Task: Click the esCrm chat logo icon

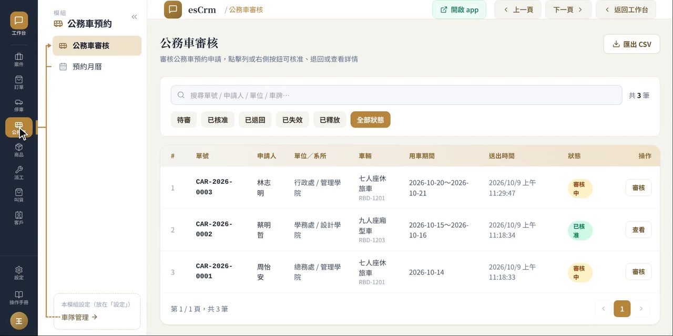Action: (x=173, y=9)
